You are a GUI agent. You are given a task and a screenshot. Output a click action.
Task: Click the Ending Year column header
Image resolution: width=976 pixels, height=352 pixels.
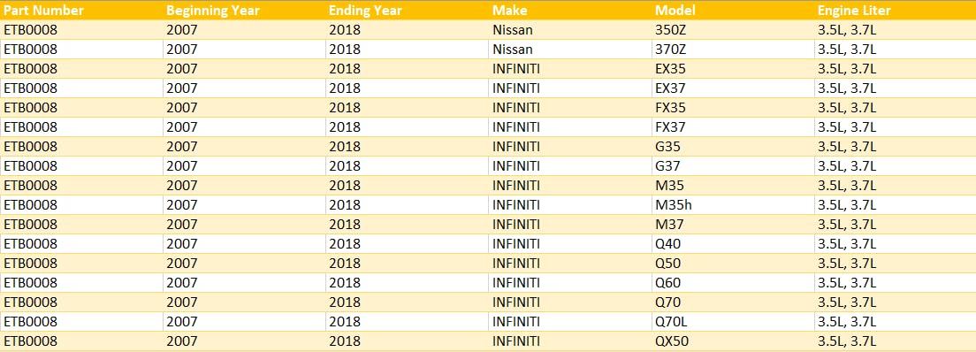[x=407, y=11]
